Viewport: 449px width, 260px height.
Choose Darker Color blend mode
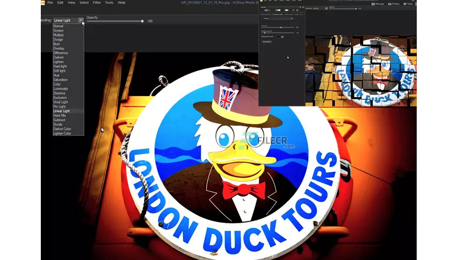click(68, 129)
